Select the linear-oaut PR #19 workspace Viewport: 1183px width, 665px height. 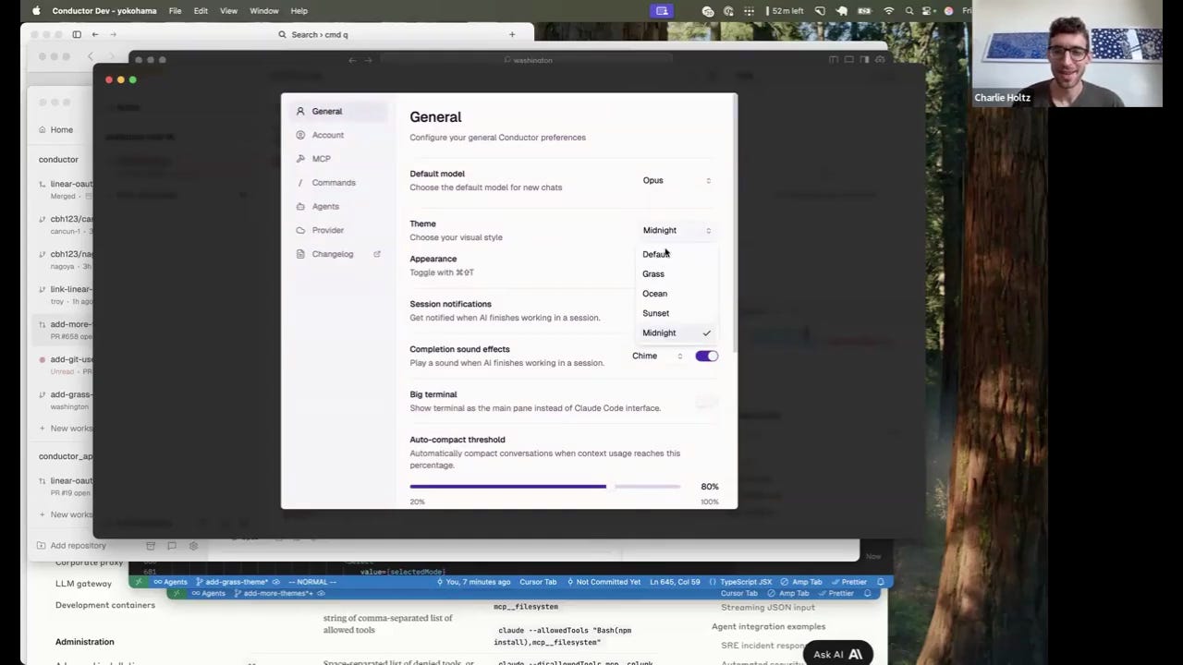65,486
